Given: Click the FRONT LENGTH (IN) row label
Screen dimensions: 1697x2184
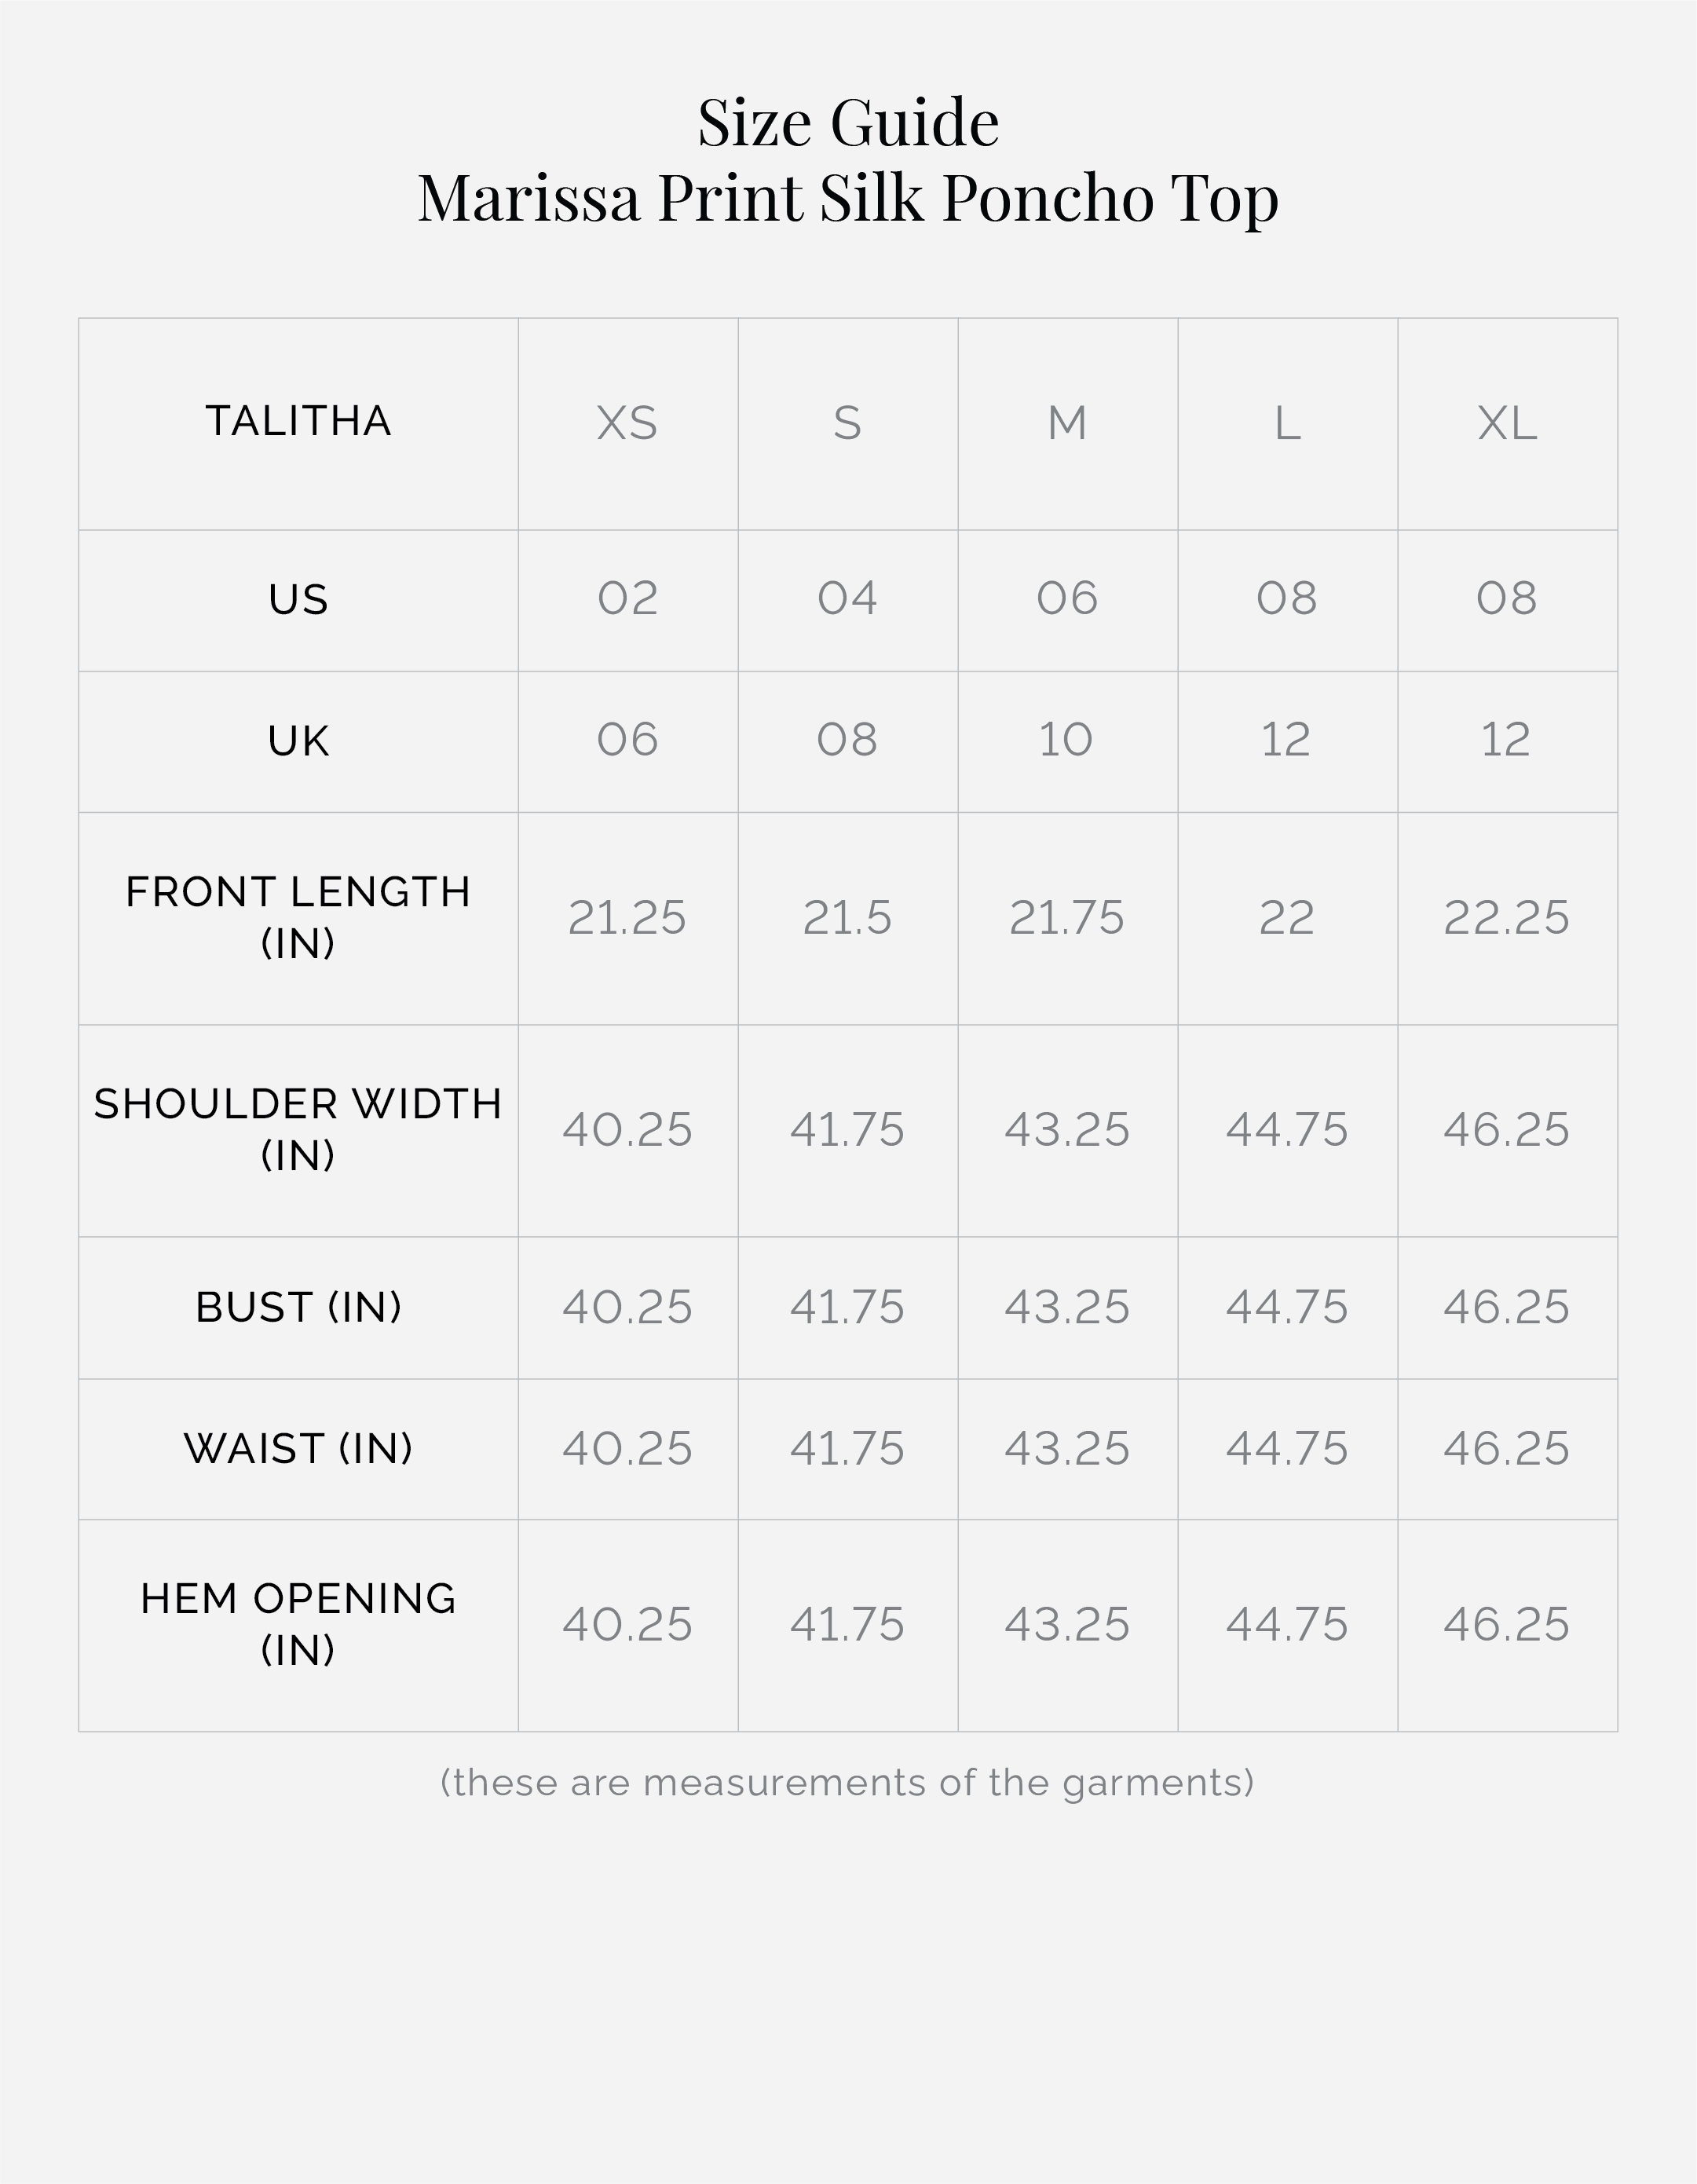Looking at the screenshot, I should 298,917.
